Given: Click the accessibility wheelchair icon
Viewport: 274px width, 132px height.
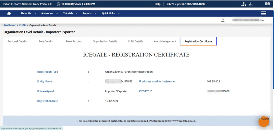Looking at the screenshot, I should tap(251, 4).
